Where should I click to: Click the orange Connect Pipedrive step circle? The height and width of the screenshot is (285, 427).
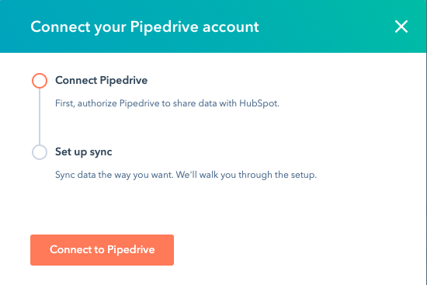(40, 81)
